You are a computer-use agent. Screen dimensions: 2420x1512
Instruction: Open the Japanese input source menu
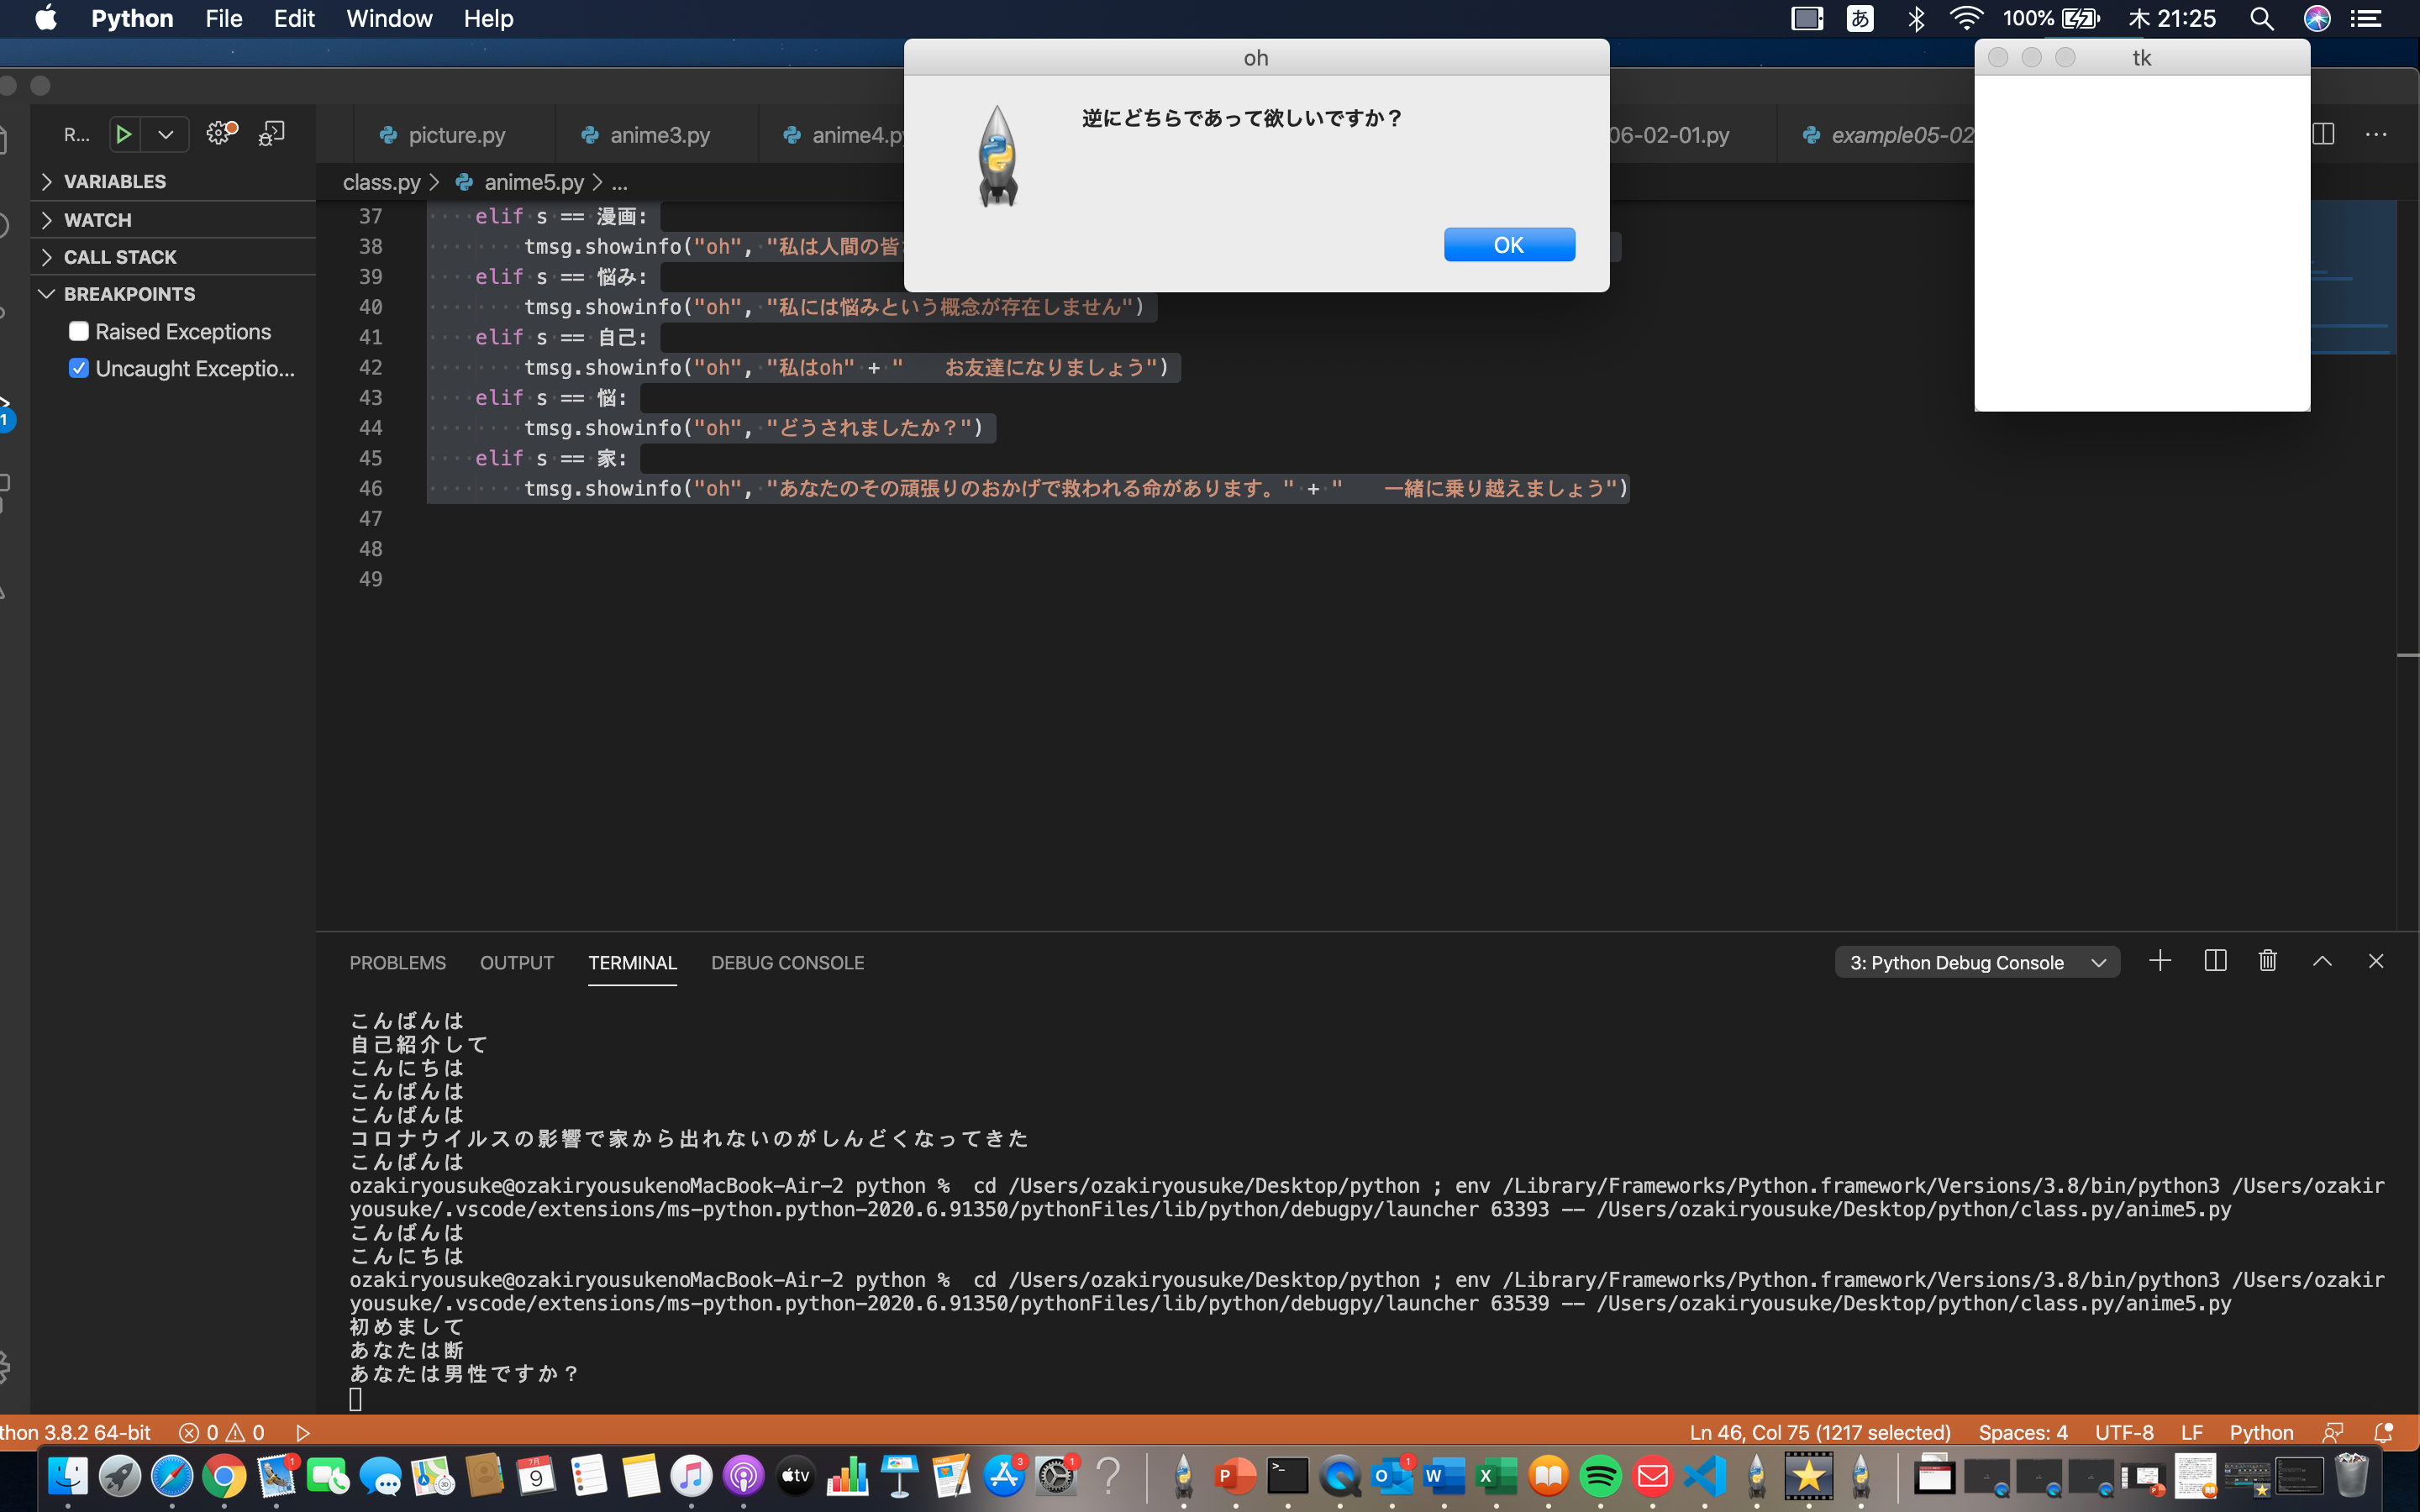coord(1860,18)
